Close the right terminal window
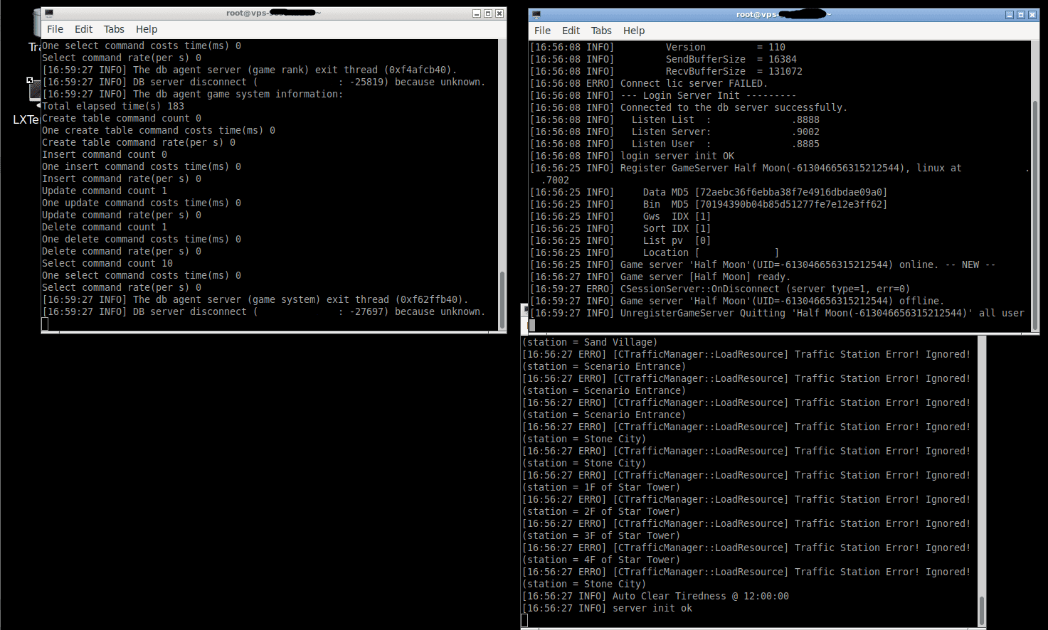1048x630 pixels. (x=1032, y=15)
